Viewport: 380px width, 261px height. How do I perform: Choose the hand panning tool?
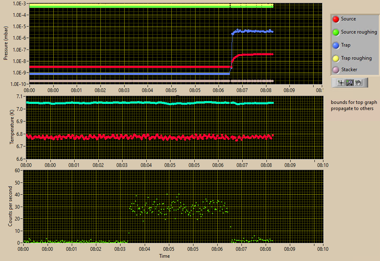(358, 83)
